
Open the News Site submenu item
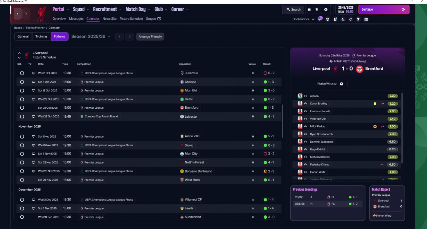109,19
